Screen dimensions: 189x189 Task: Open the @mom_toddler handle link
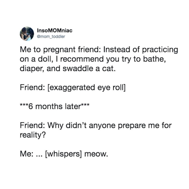click(x=51, y=37)
